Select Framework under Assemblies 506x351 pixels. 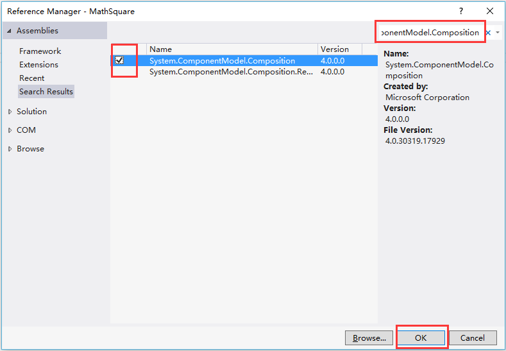40,51
